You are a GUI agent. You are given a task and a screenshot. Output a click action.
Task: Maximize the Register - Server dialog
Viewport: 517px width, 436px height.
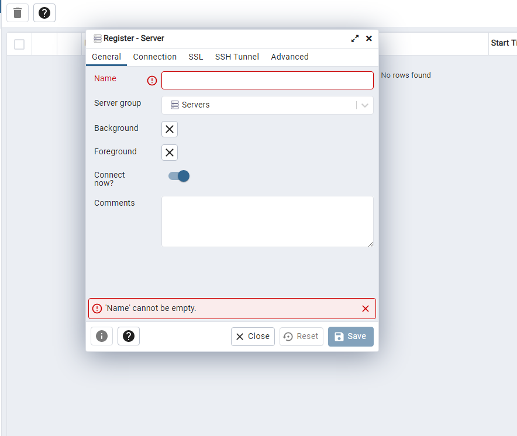pos(354,39)
